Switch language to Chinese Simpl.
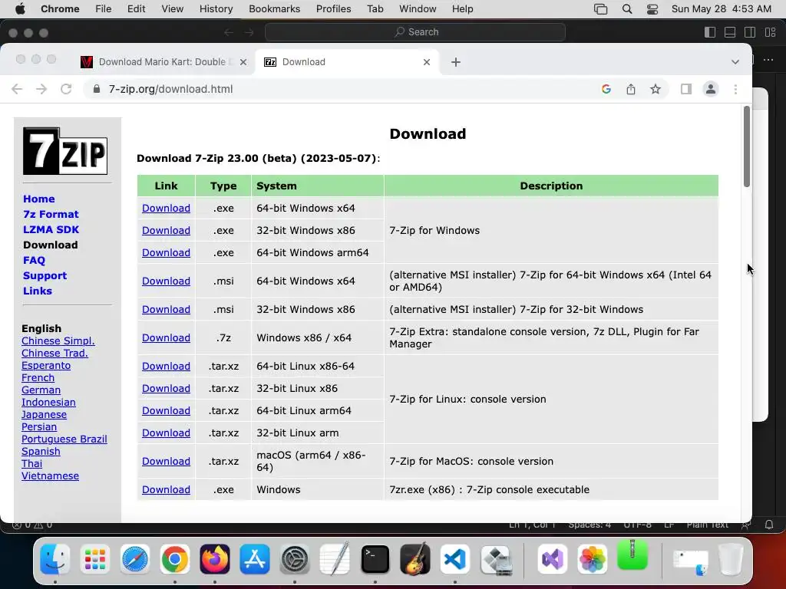The height and width of the screenshot is (589, 786). tap(58, 341)
